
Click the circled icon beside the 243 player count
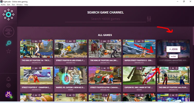tap(74, 41)
